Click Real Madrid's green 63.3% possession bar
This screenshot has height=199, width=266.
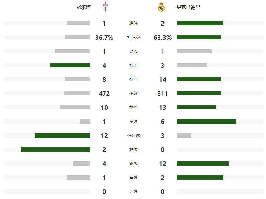(199, 37)
